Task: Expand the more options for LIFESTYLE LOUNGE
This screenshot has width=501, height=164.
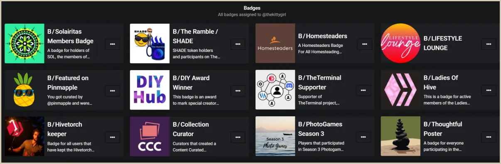Action: (x=489, y=44)
